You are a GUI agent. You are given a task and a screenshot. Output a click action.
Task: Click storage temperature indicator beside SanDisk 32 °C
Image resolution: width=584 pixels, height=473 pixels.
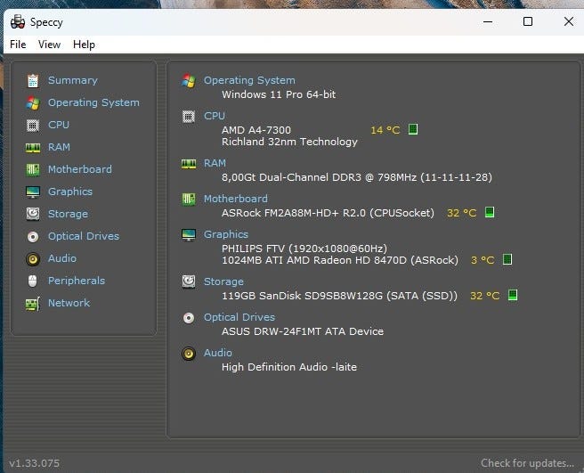[x=513, y=295]
